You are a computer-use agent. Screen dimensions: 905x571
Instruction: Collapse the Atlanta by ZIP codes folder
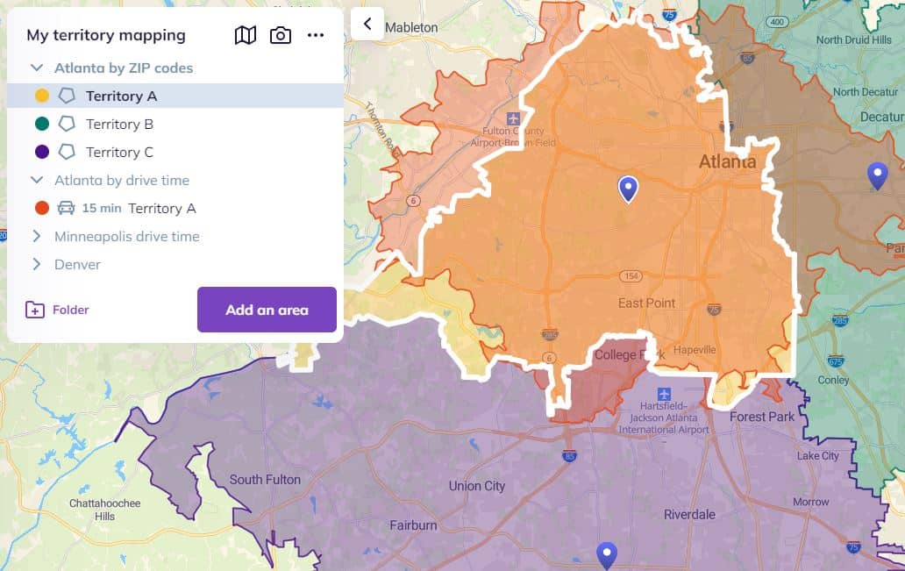[37, 68]
